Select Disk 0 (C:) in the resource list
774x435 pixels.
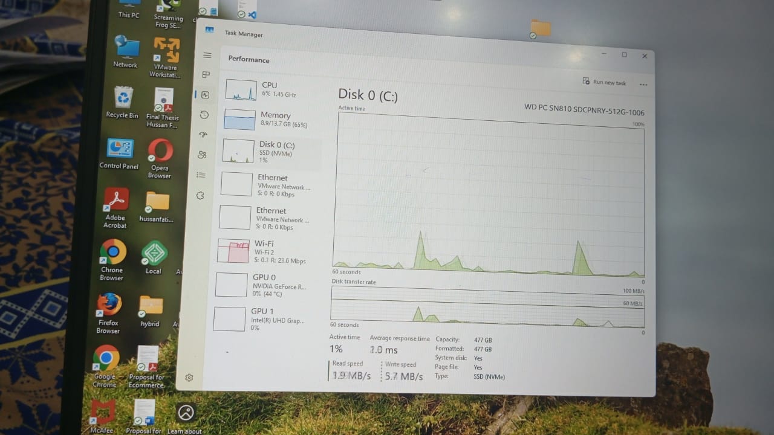[x=271, y=152]
